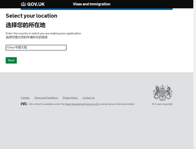The height and width of the screenshot is (149, 196).
Task: Click the 'All content is available' footer text
Action: (47, 104)
